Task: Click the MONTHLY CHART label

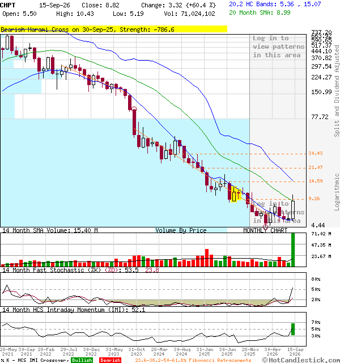Action: 265,230
